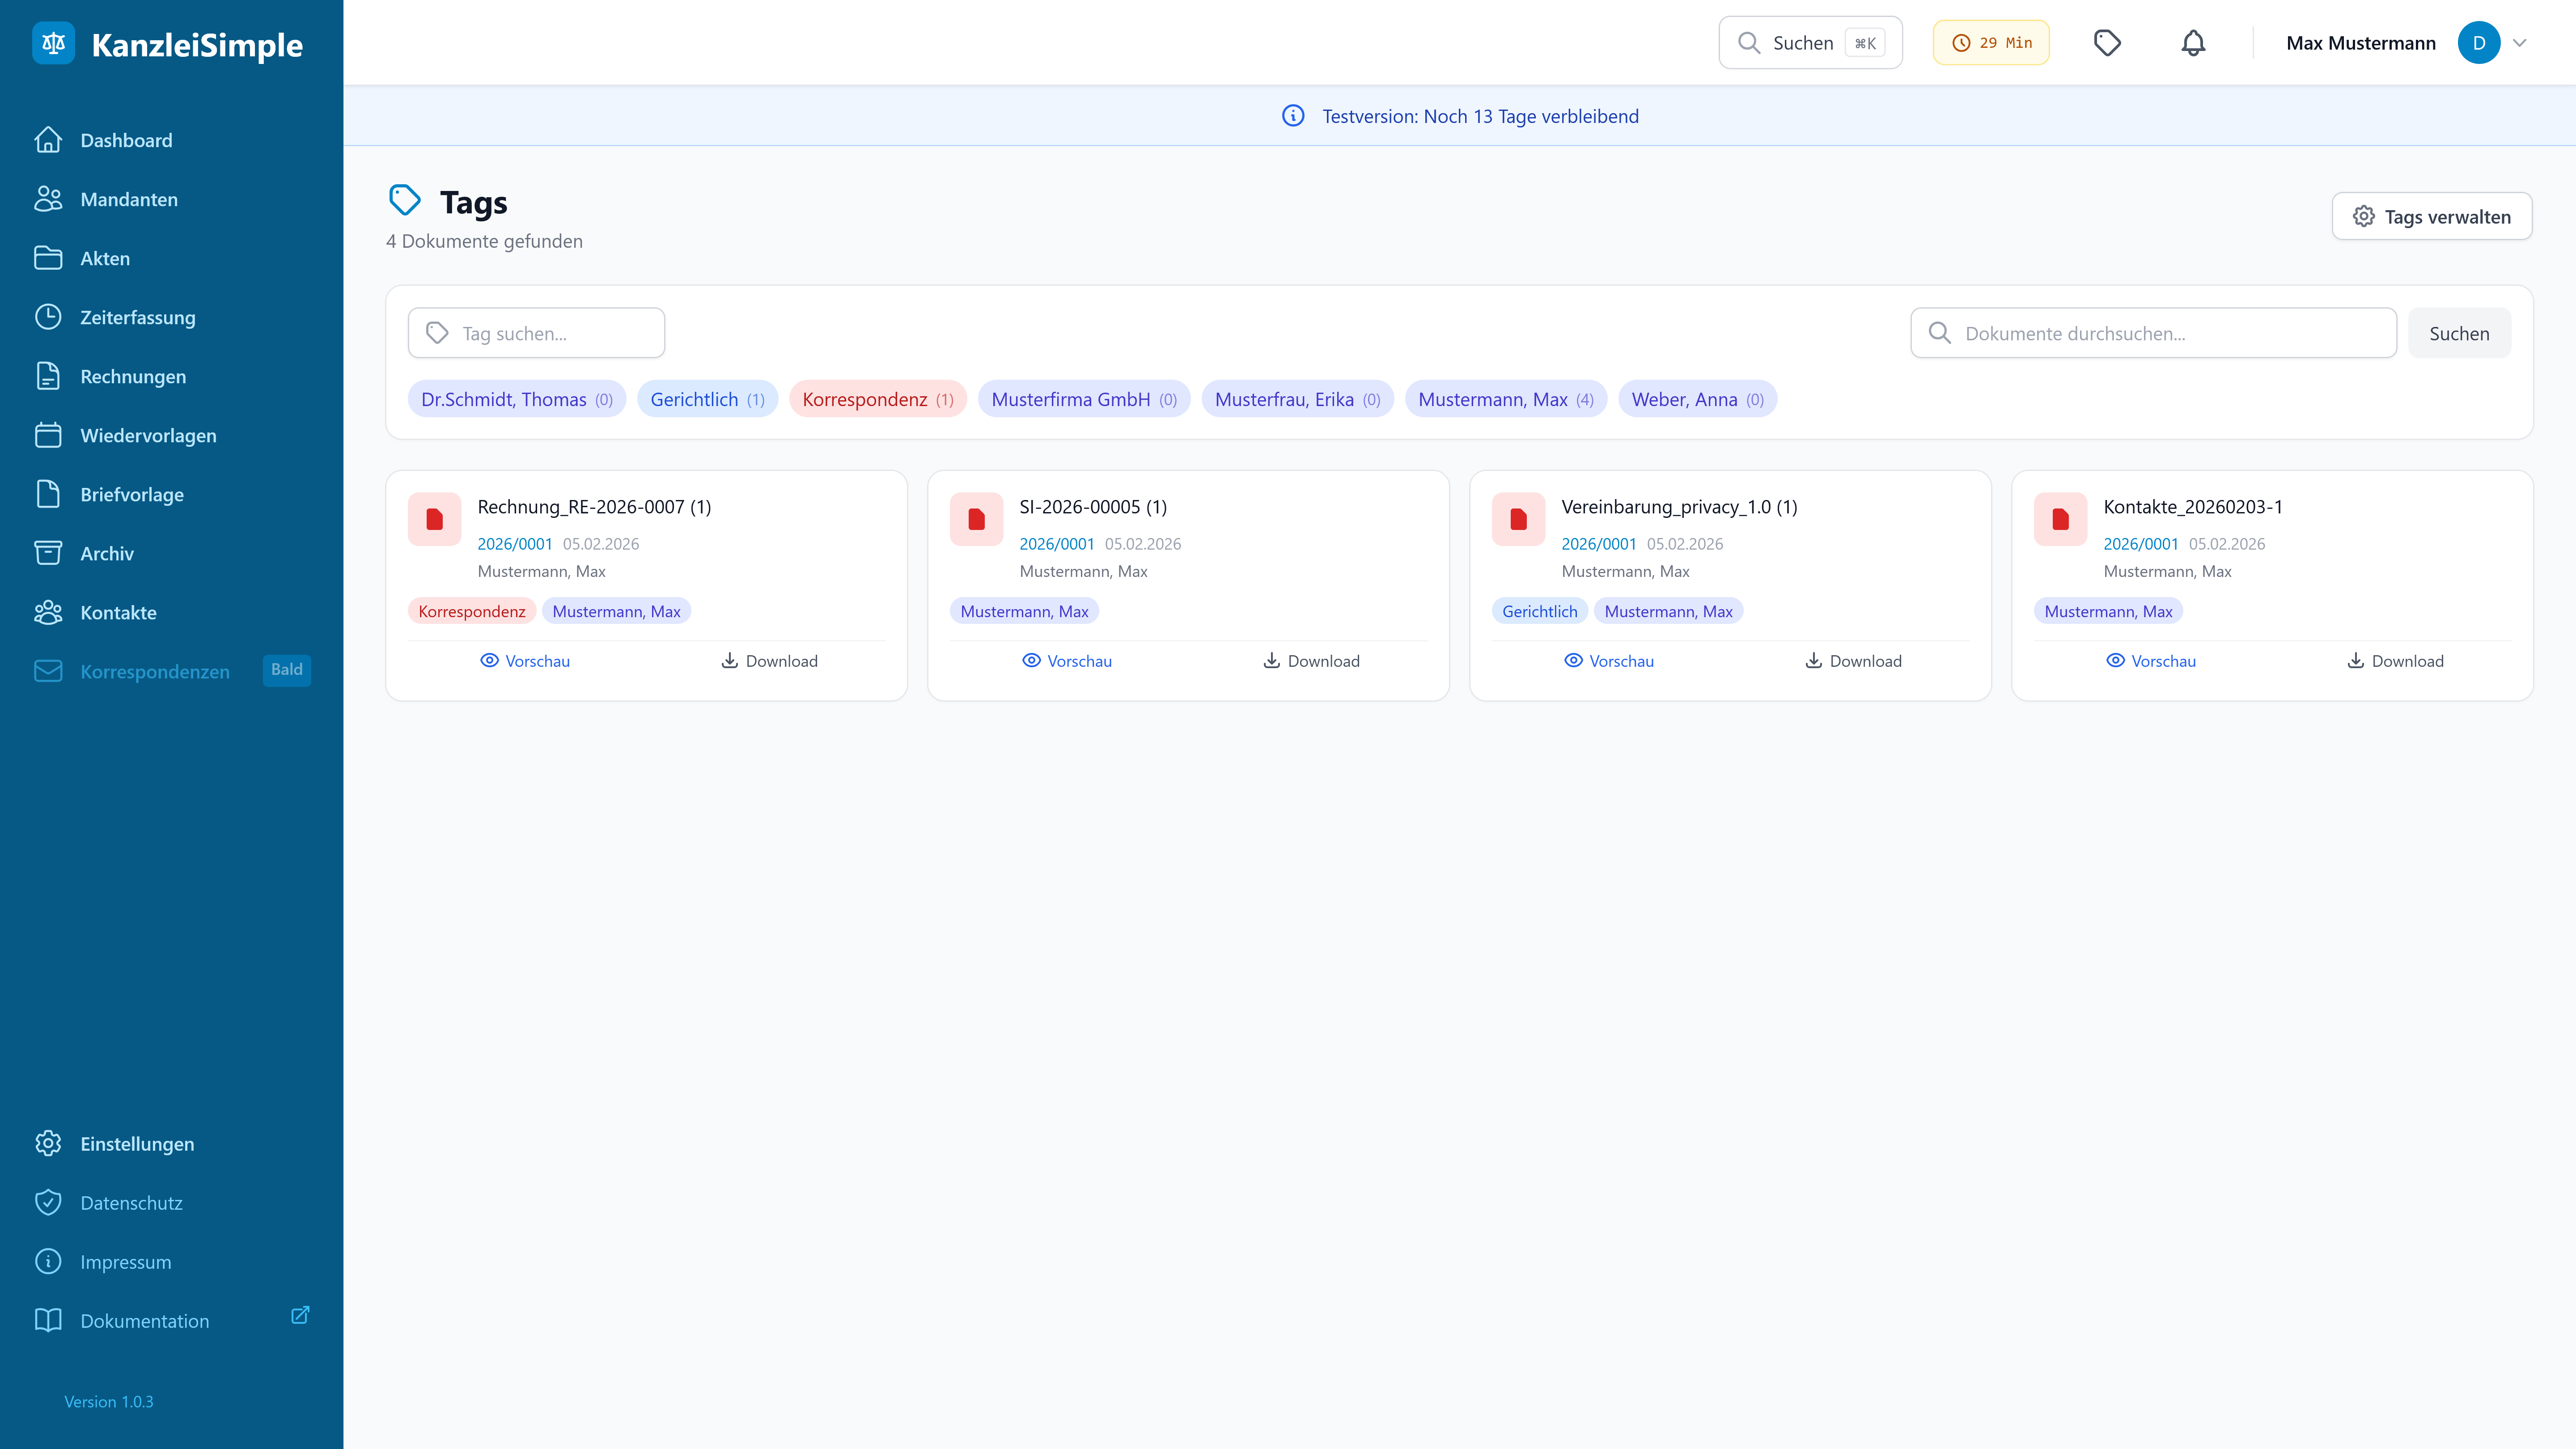
Task: Toggle the Korrespondenz tag filter
Action: pos(877,399)
